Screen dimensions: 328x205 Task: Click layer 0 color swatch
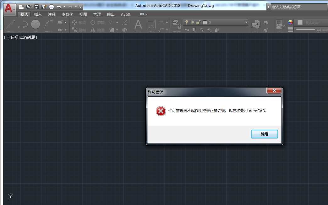pyautogui.click(x=205, y=22)
